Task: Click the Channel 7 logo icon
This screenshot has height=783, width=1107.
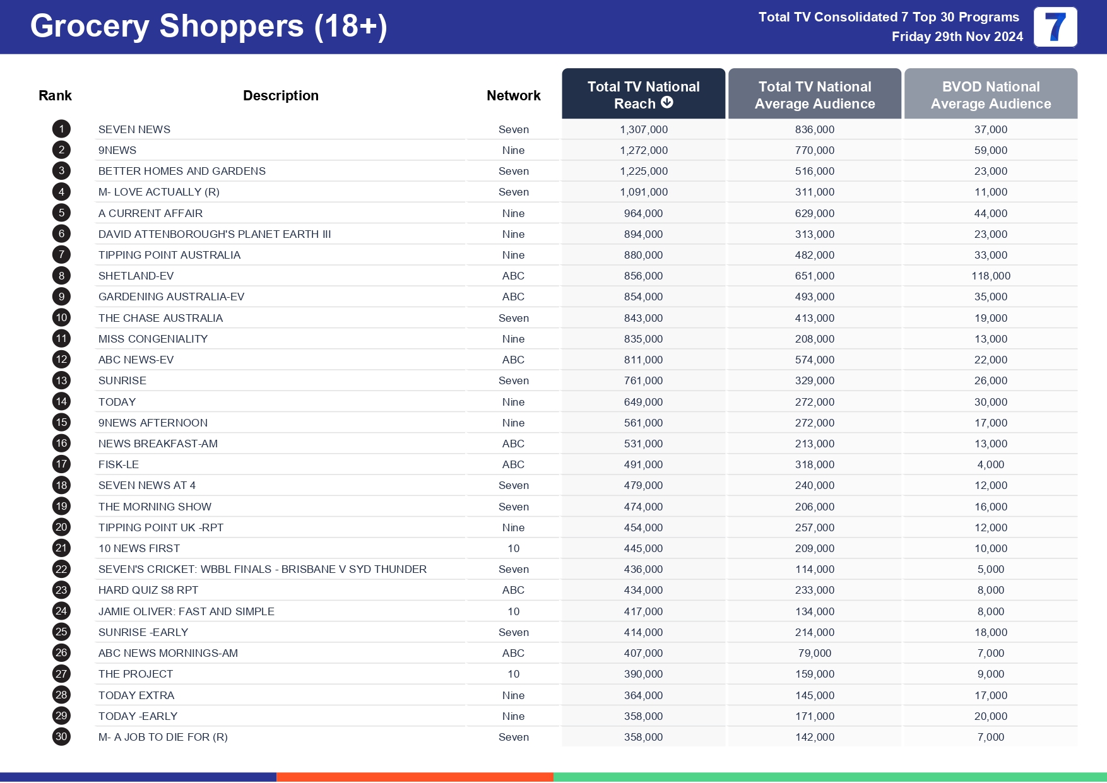Action: tap(1055, 27)
